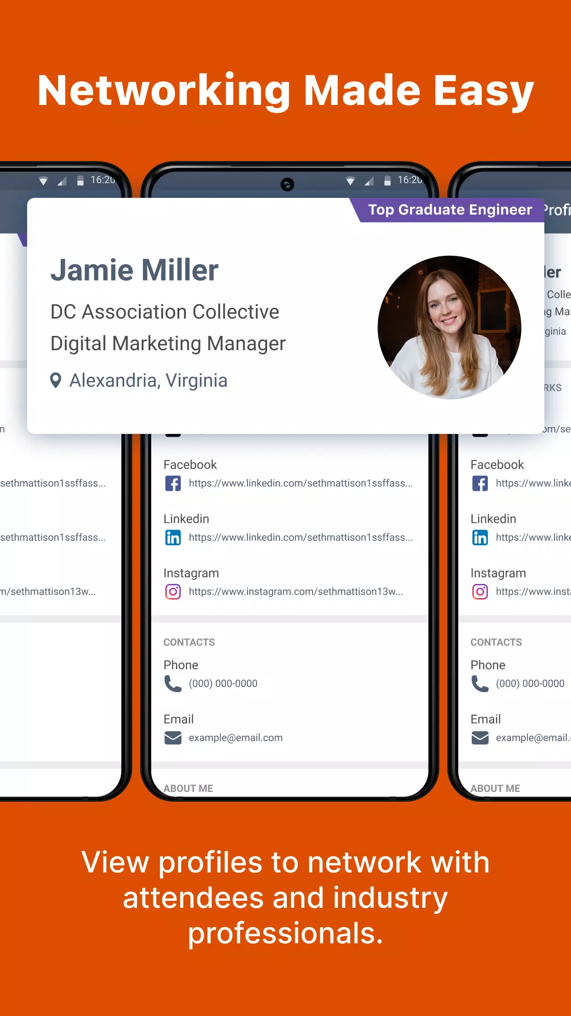571x1016 pixels.
Task: Tap the Facebook label in the center phone
Action: pos(190,465)
